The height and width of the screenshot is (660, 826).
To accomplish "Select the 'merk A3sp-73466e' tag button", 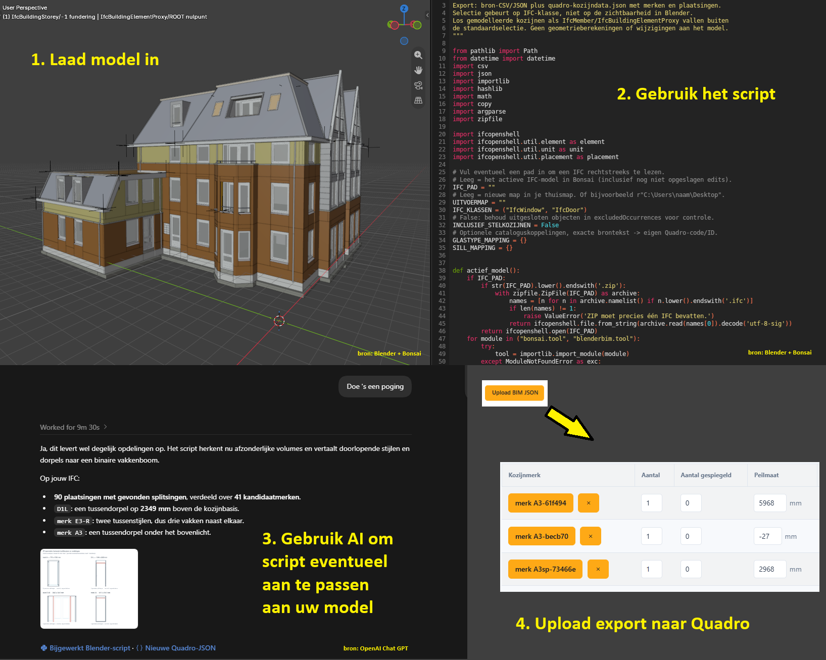I will tap(546, 569).
